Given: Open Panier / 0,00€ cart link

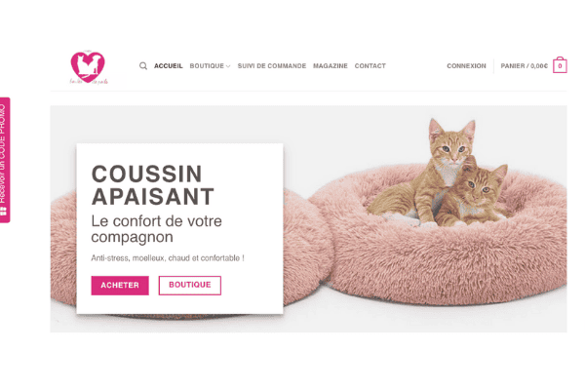Looking at the screenshot, I should click(x=524, y=66).
